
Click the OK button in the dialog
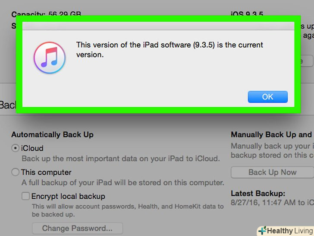(267, 97)
